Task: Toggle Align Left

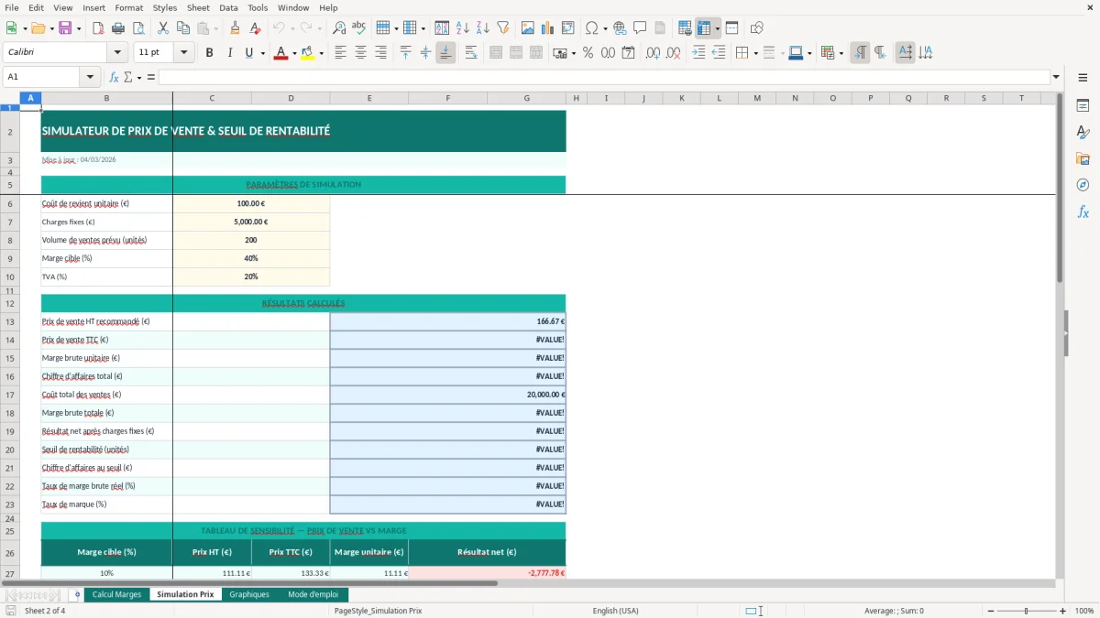Action: (340, 53)
